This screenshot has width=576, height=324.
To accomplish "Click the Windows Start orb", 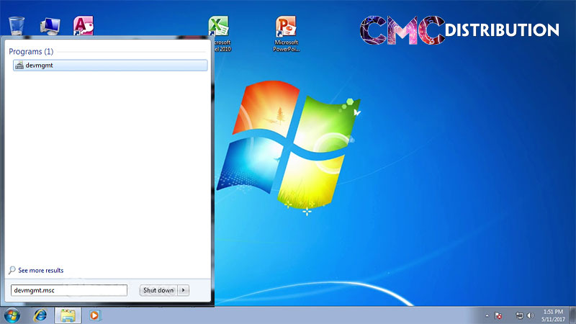I will point(12,315).
